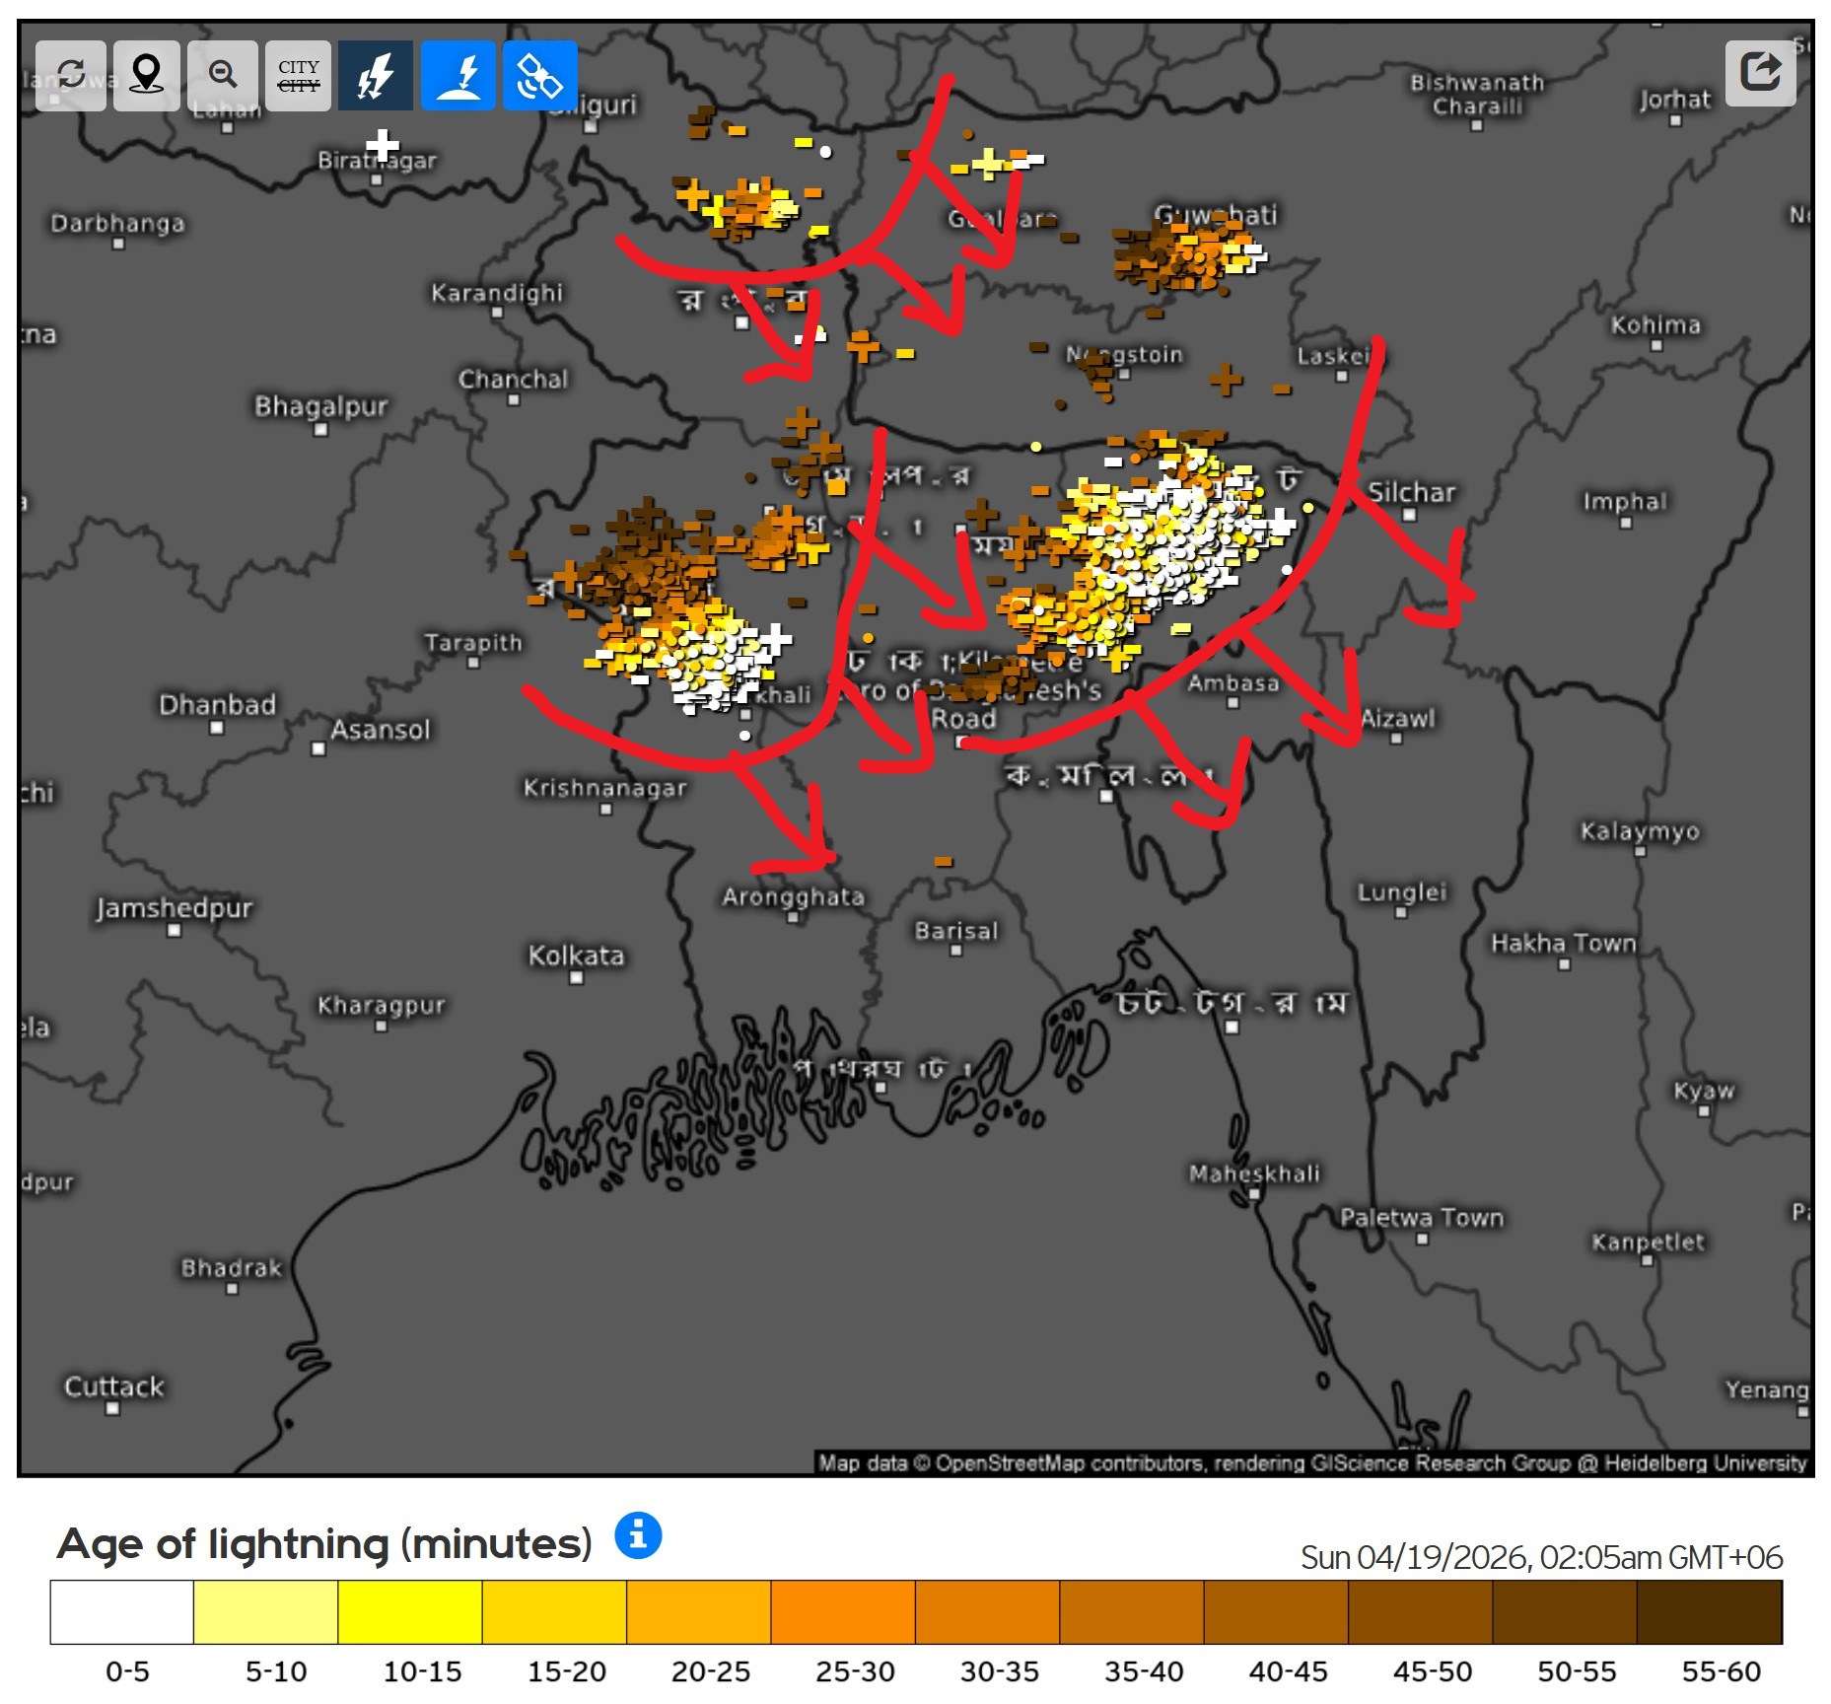Viewport: 1831px width, 1704px height.
Task: Toggle the ground lightning strike layer
Action: 458,75
